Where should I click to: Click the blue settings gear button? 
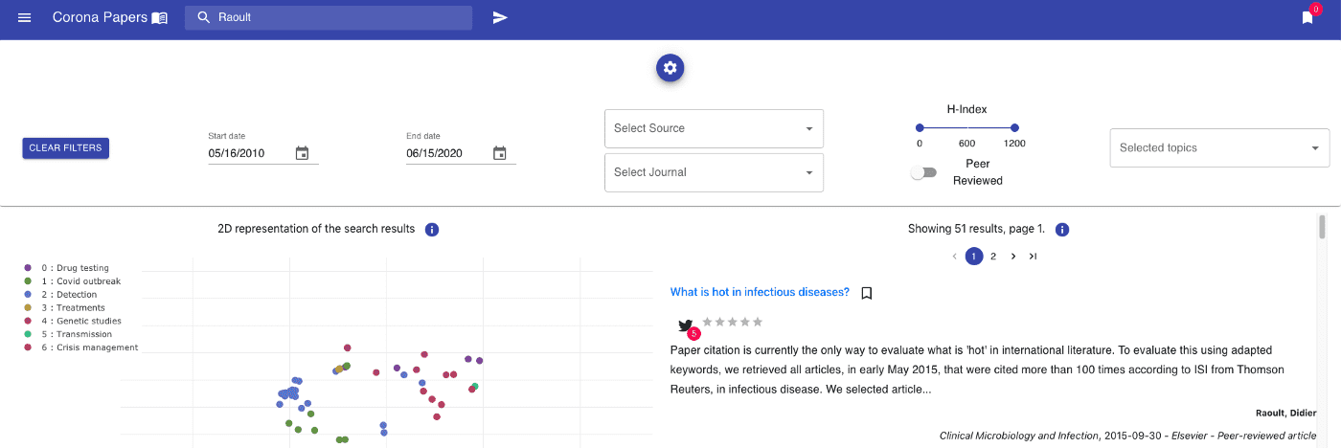pos(670,68)
